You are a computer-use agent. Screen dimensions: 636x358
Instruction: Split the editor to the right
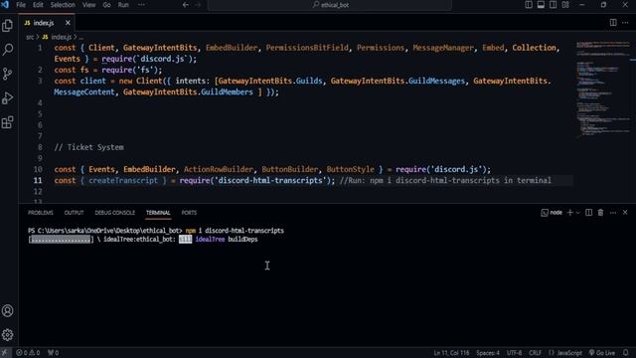coord(613,23)
